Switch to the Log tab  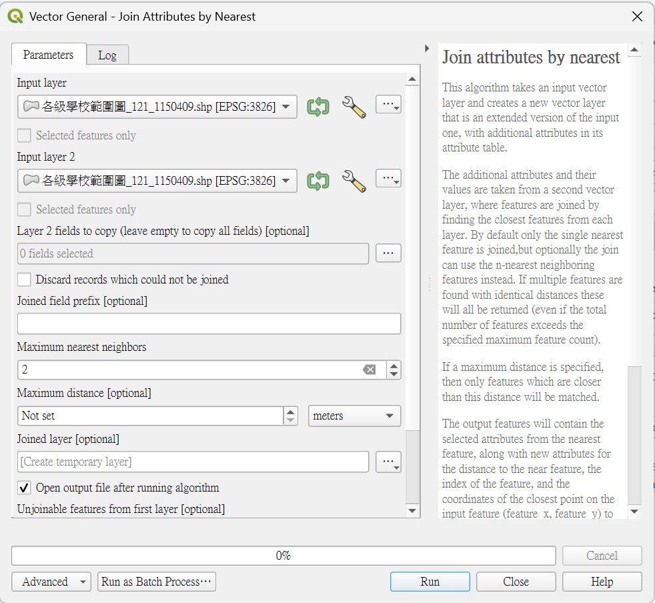[x=107, y=55]
